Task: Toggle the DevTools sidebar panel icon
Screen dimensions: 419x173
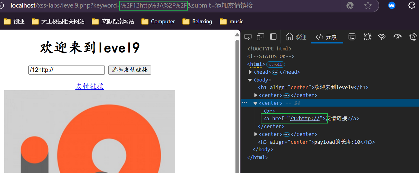Action: 273,37
